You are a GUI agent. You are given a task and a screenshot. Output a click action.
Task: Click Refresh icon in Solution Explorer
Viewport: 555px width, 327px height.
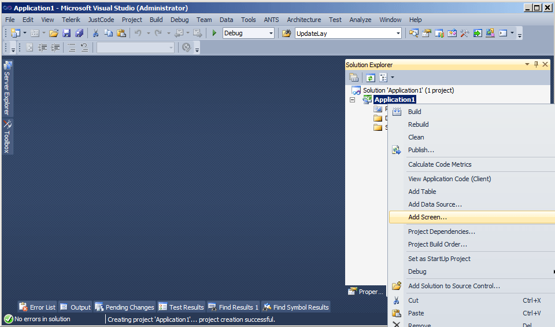click(371, 78)
